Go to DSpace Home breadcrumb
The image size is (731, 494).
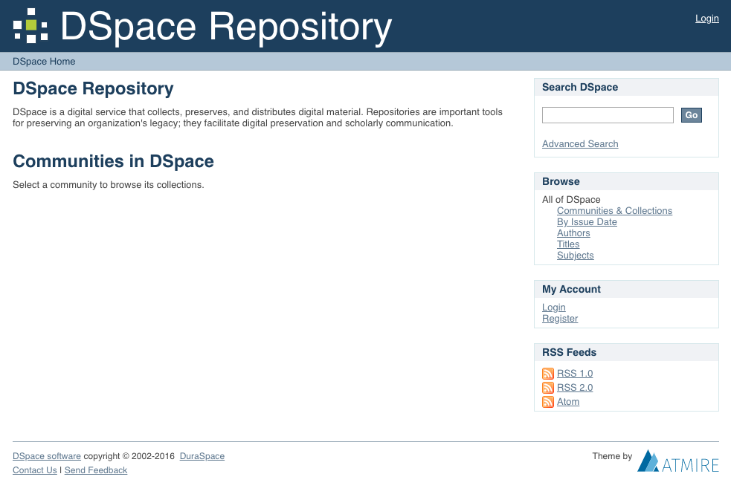pyautogui.click(x=44, y=62)
